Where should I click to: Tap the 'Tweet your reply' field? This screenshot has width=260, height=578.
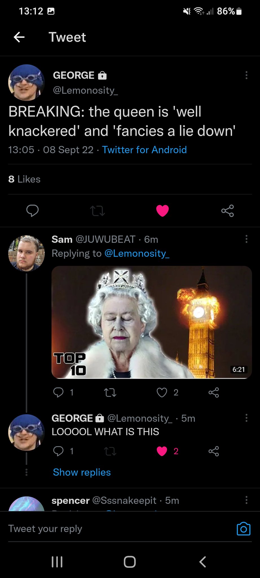pyautogui.click(x=113, y=529)
